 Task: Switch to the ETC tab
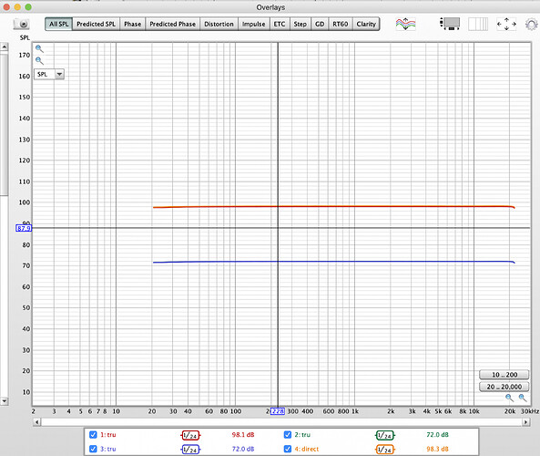(280, 24)
